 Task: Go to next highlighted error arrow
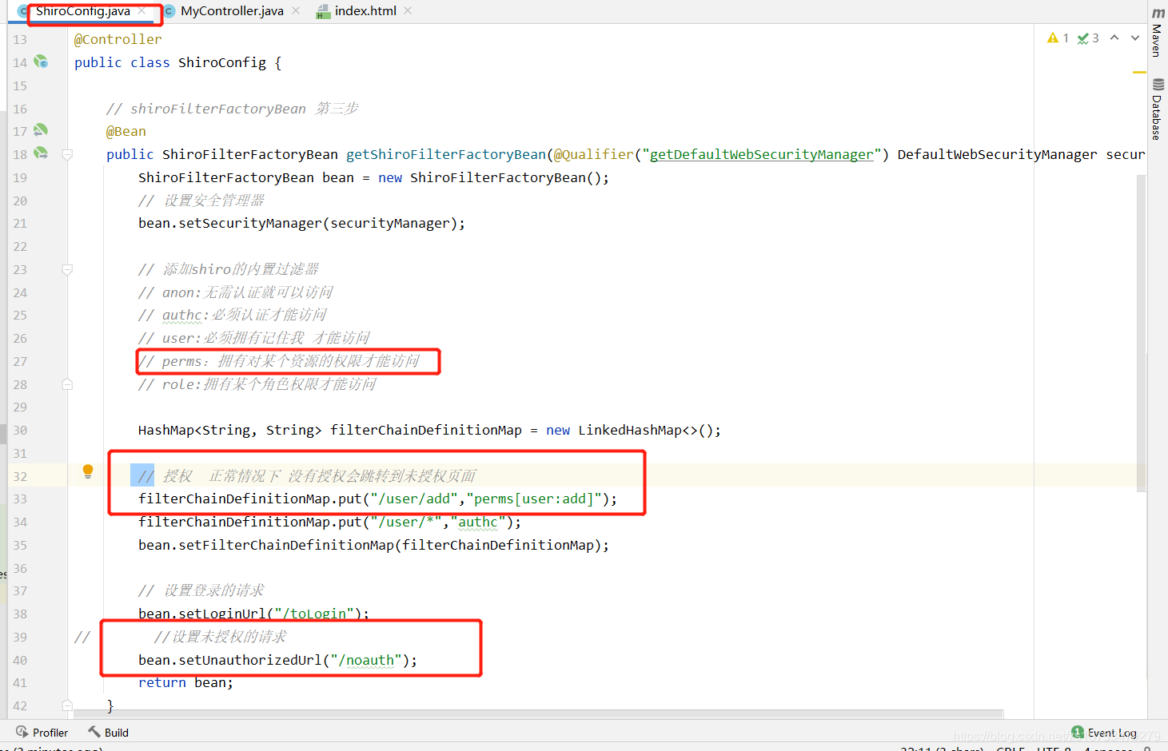click(1135, 38)
